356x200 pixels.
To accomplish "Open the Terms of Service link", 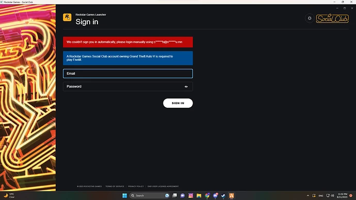I will pos(115,187).
